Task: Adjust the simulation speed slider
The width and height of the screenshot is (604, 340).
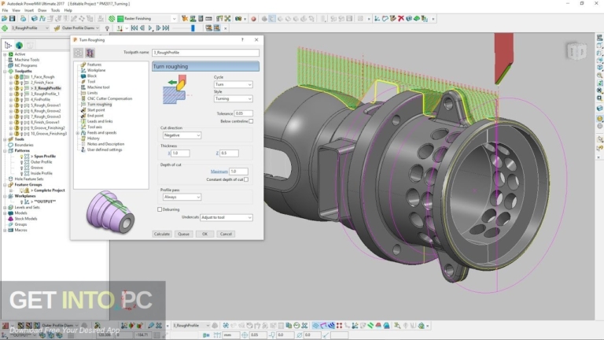Action: pos(193,28)
